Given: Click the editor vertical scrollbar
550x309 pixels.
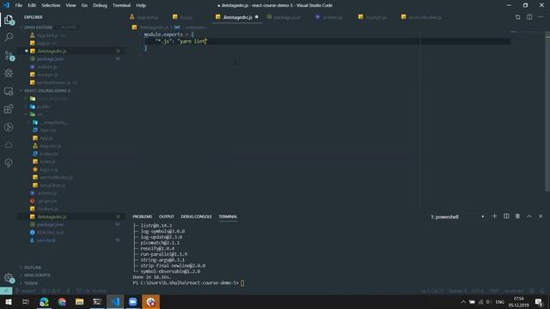Looking at the screenshot, I should point(547,112).
